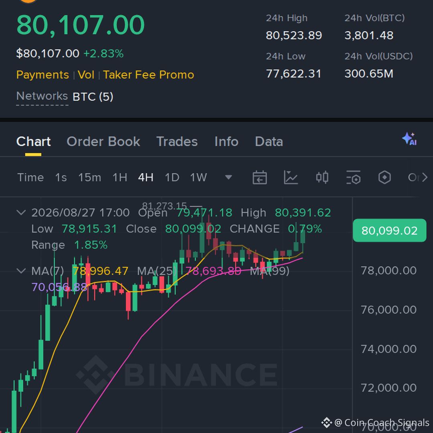Show more toolbar options with right arrow
This screenshot has width=433, height=433.
pyautogui.click(x=425, y=177)
